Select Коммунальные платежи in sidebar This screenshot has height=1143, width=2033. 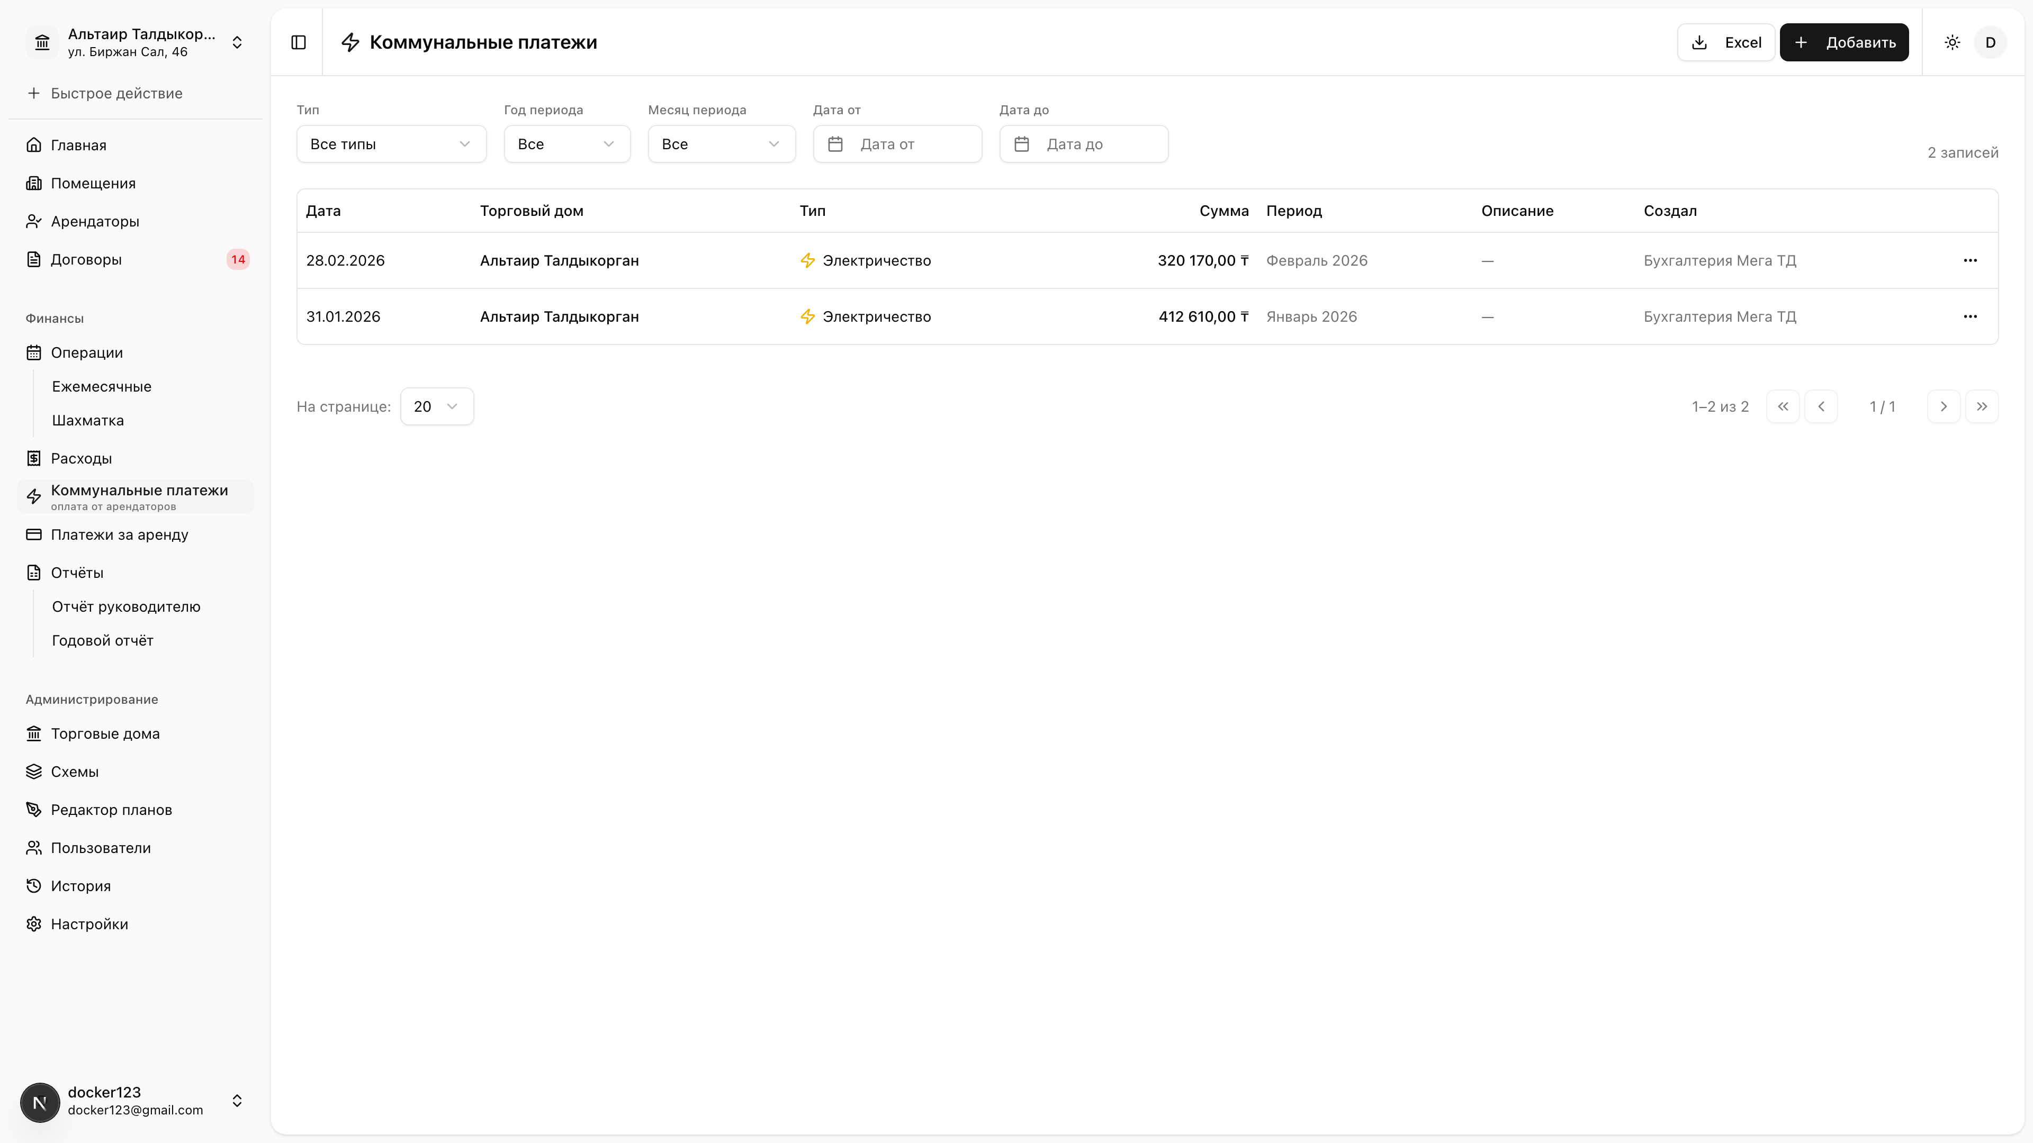coord(136,496)
